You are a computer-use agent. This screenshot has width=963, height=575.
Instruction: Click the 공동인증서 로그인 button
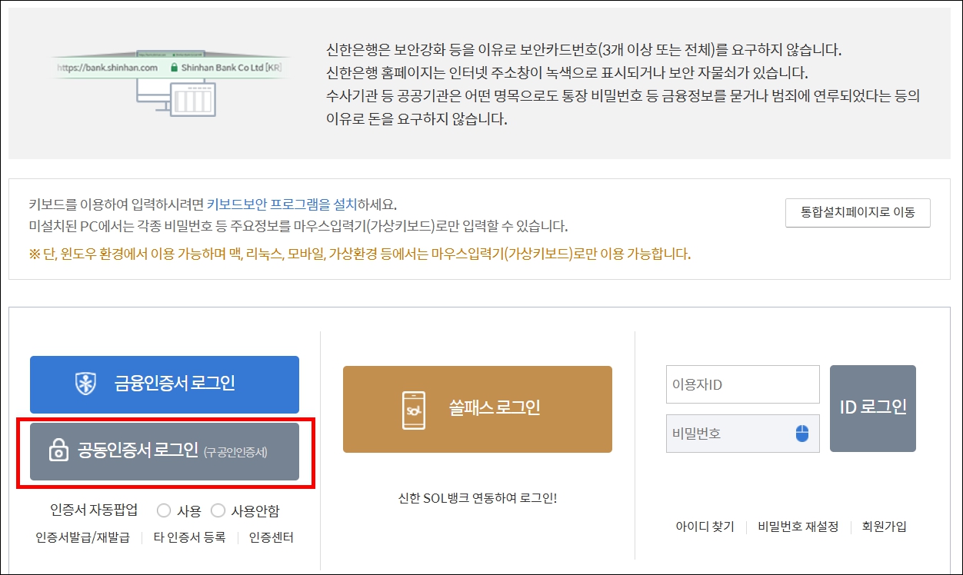point(165,451)
